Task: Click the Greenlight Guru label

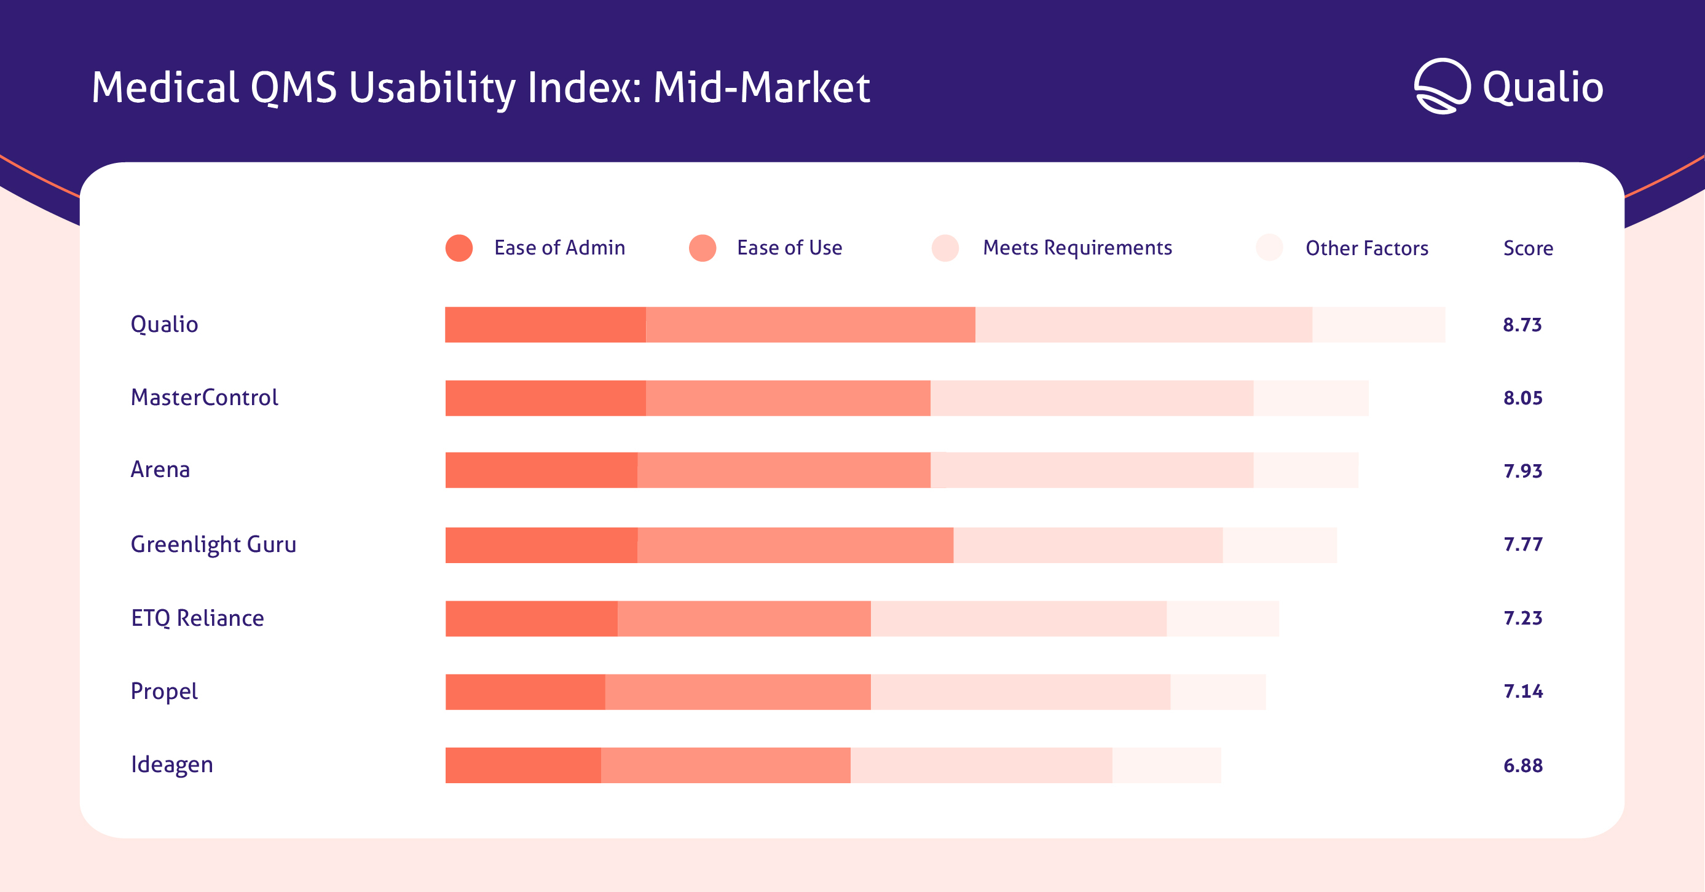Action: (x=213, y=544)
